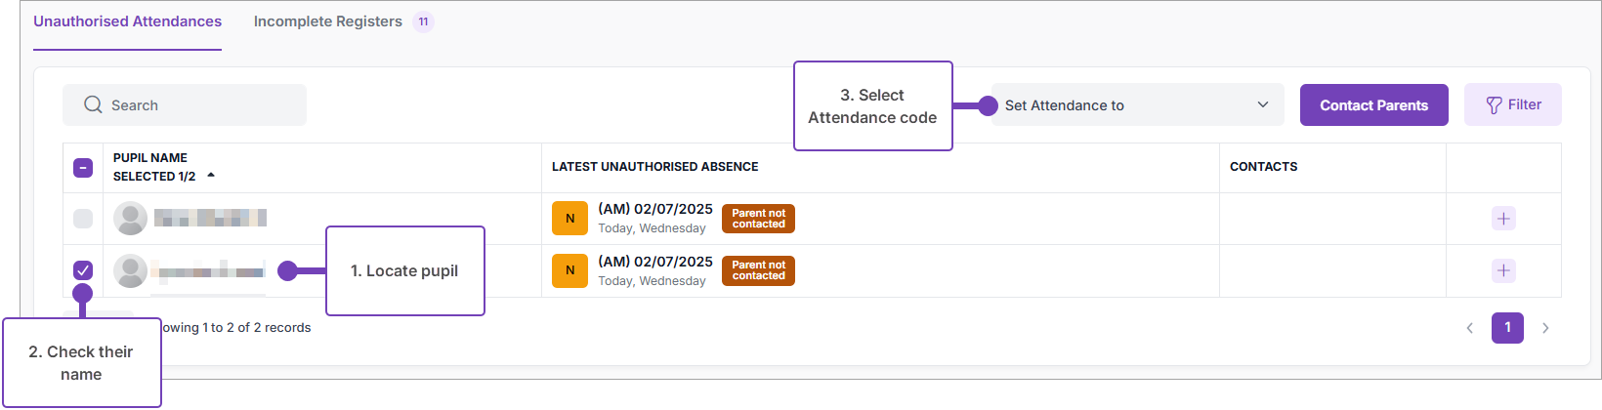
Task: Switch to the Incomplete Registers tab
Action: (x=328, y=21)
